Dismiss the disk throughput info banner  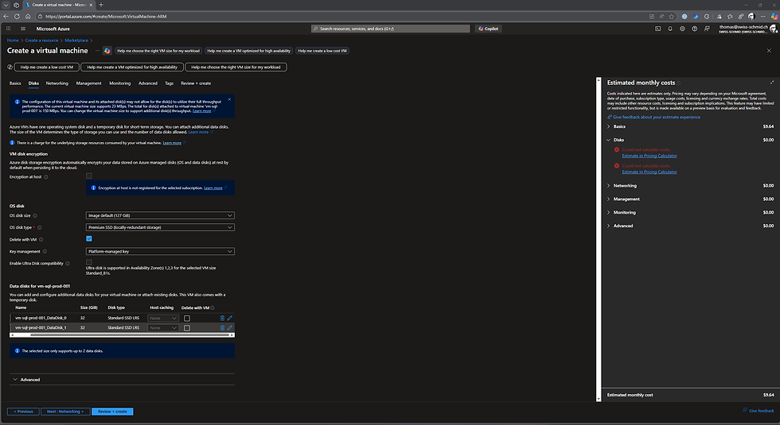point(229,99)
